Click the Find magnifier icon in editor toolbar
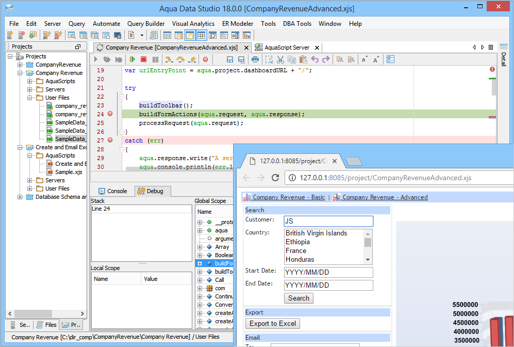The width and height of the screenshot is (514, 347). [340, 59]
